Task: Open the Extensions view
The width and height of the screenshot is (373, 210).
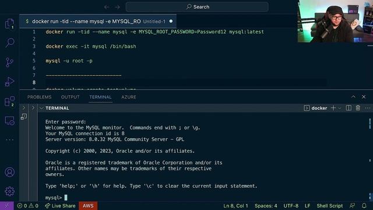Action: (x=9, y=101)
